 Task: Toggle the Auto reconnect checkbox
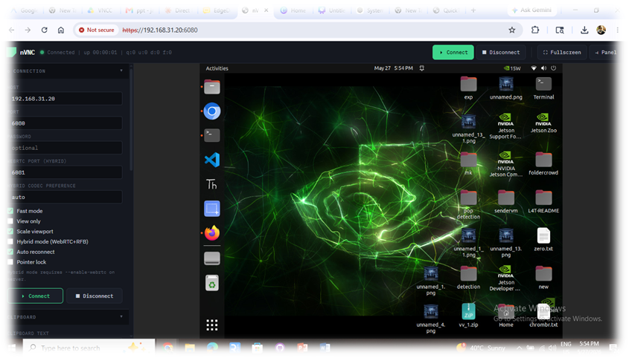pyautogui.click(x=10, y=252)
